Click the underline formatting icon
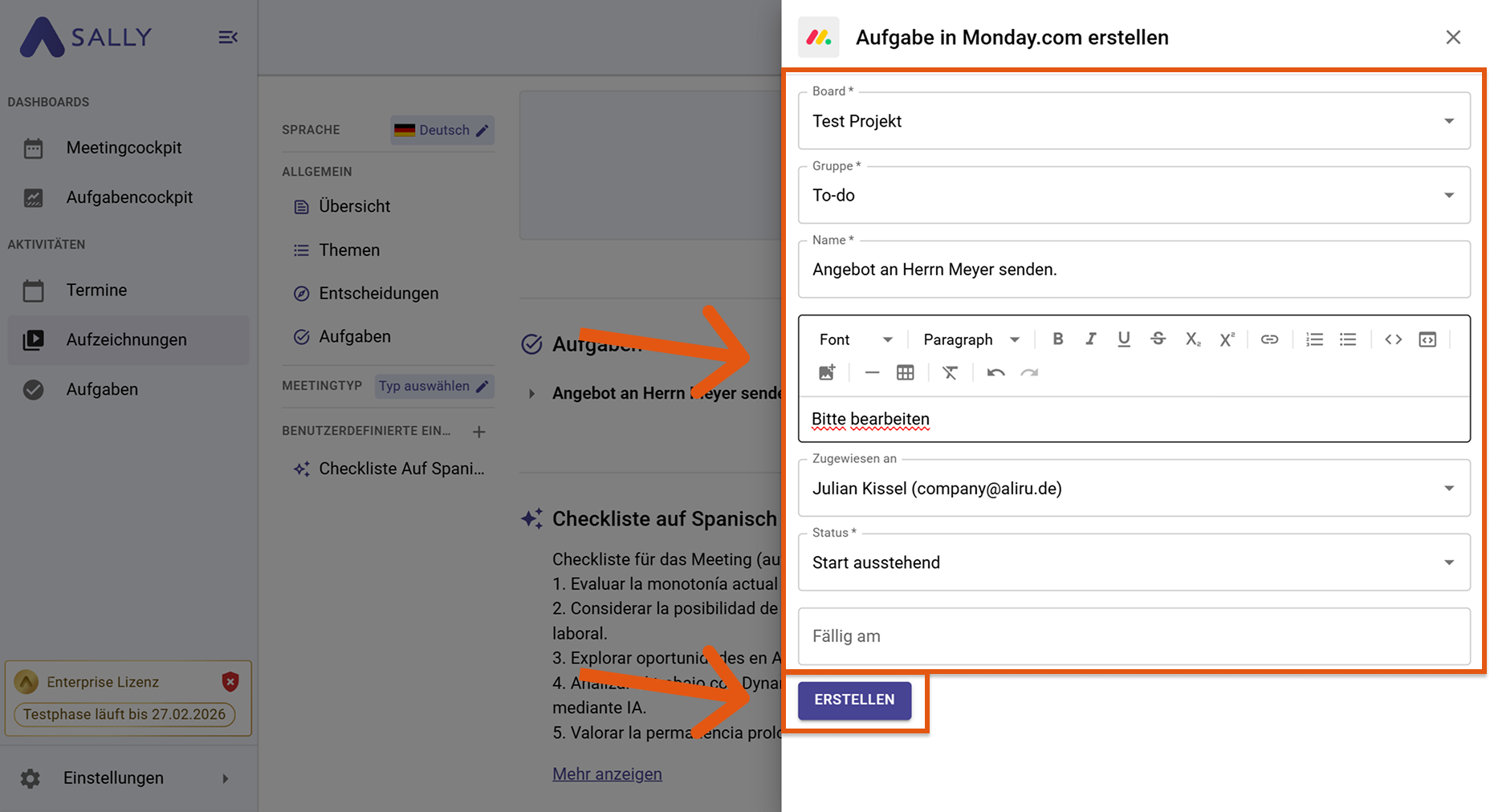This screenshot has height=812, width=1490. point(1124,339)
